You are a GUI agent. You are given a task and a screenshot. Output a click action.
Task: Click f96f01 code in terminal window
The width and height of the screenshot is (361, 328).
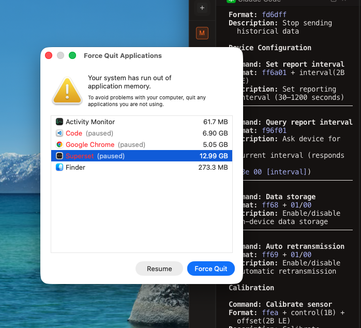274,130
